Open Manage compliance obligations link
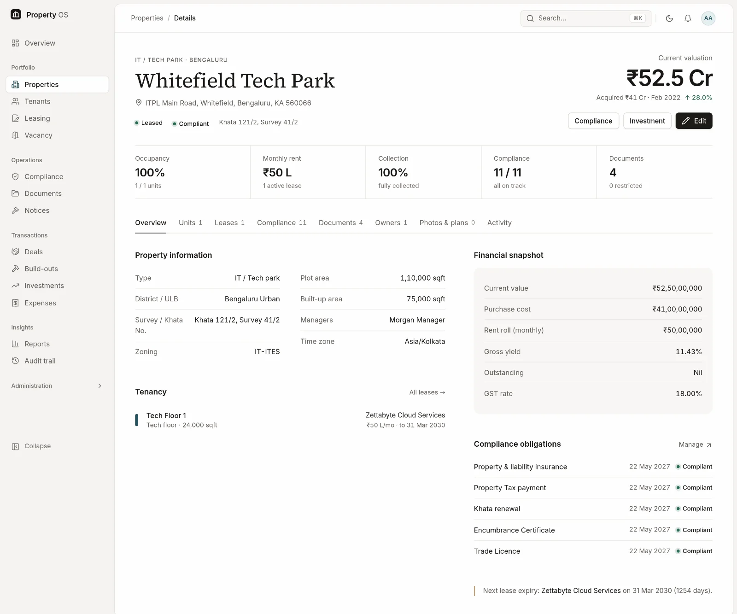The width and height of the screenshot is (737, 614). (x=695, y=444)
